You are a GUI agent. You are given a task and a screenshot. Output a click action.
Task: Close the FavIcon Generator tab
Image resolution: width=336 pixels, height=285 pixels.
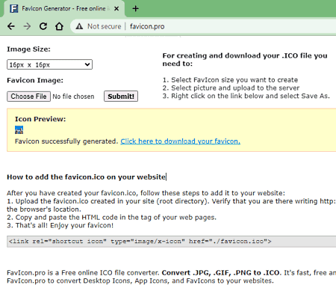[116, 9]
